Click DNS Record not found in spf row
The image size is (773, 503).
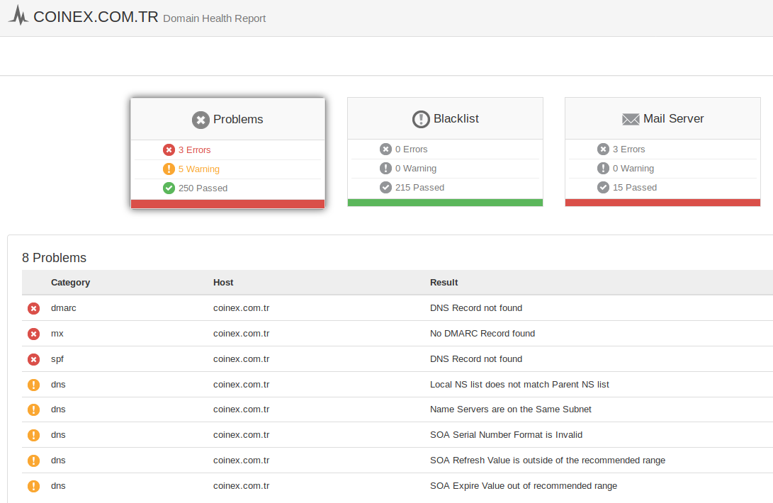tap(475, 359)
